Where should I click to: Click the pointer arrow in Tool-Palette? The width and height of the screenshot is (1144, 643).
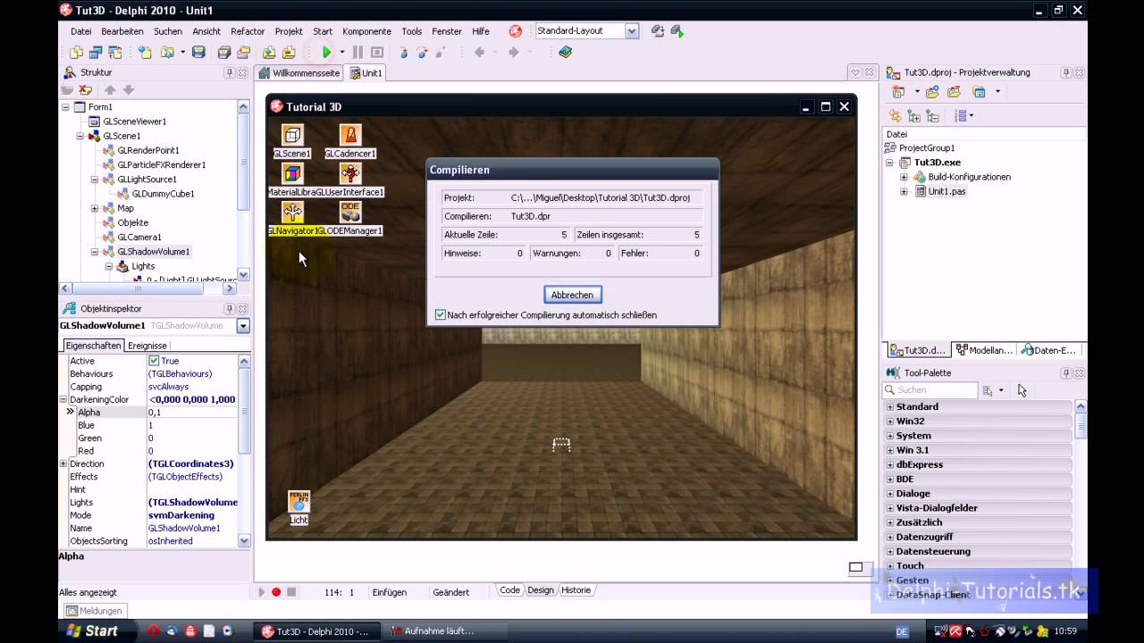coord(1022,390)
